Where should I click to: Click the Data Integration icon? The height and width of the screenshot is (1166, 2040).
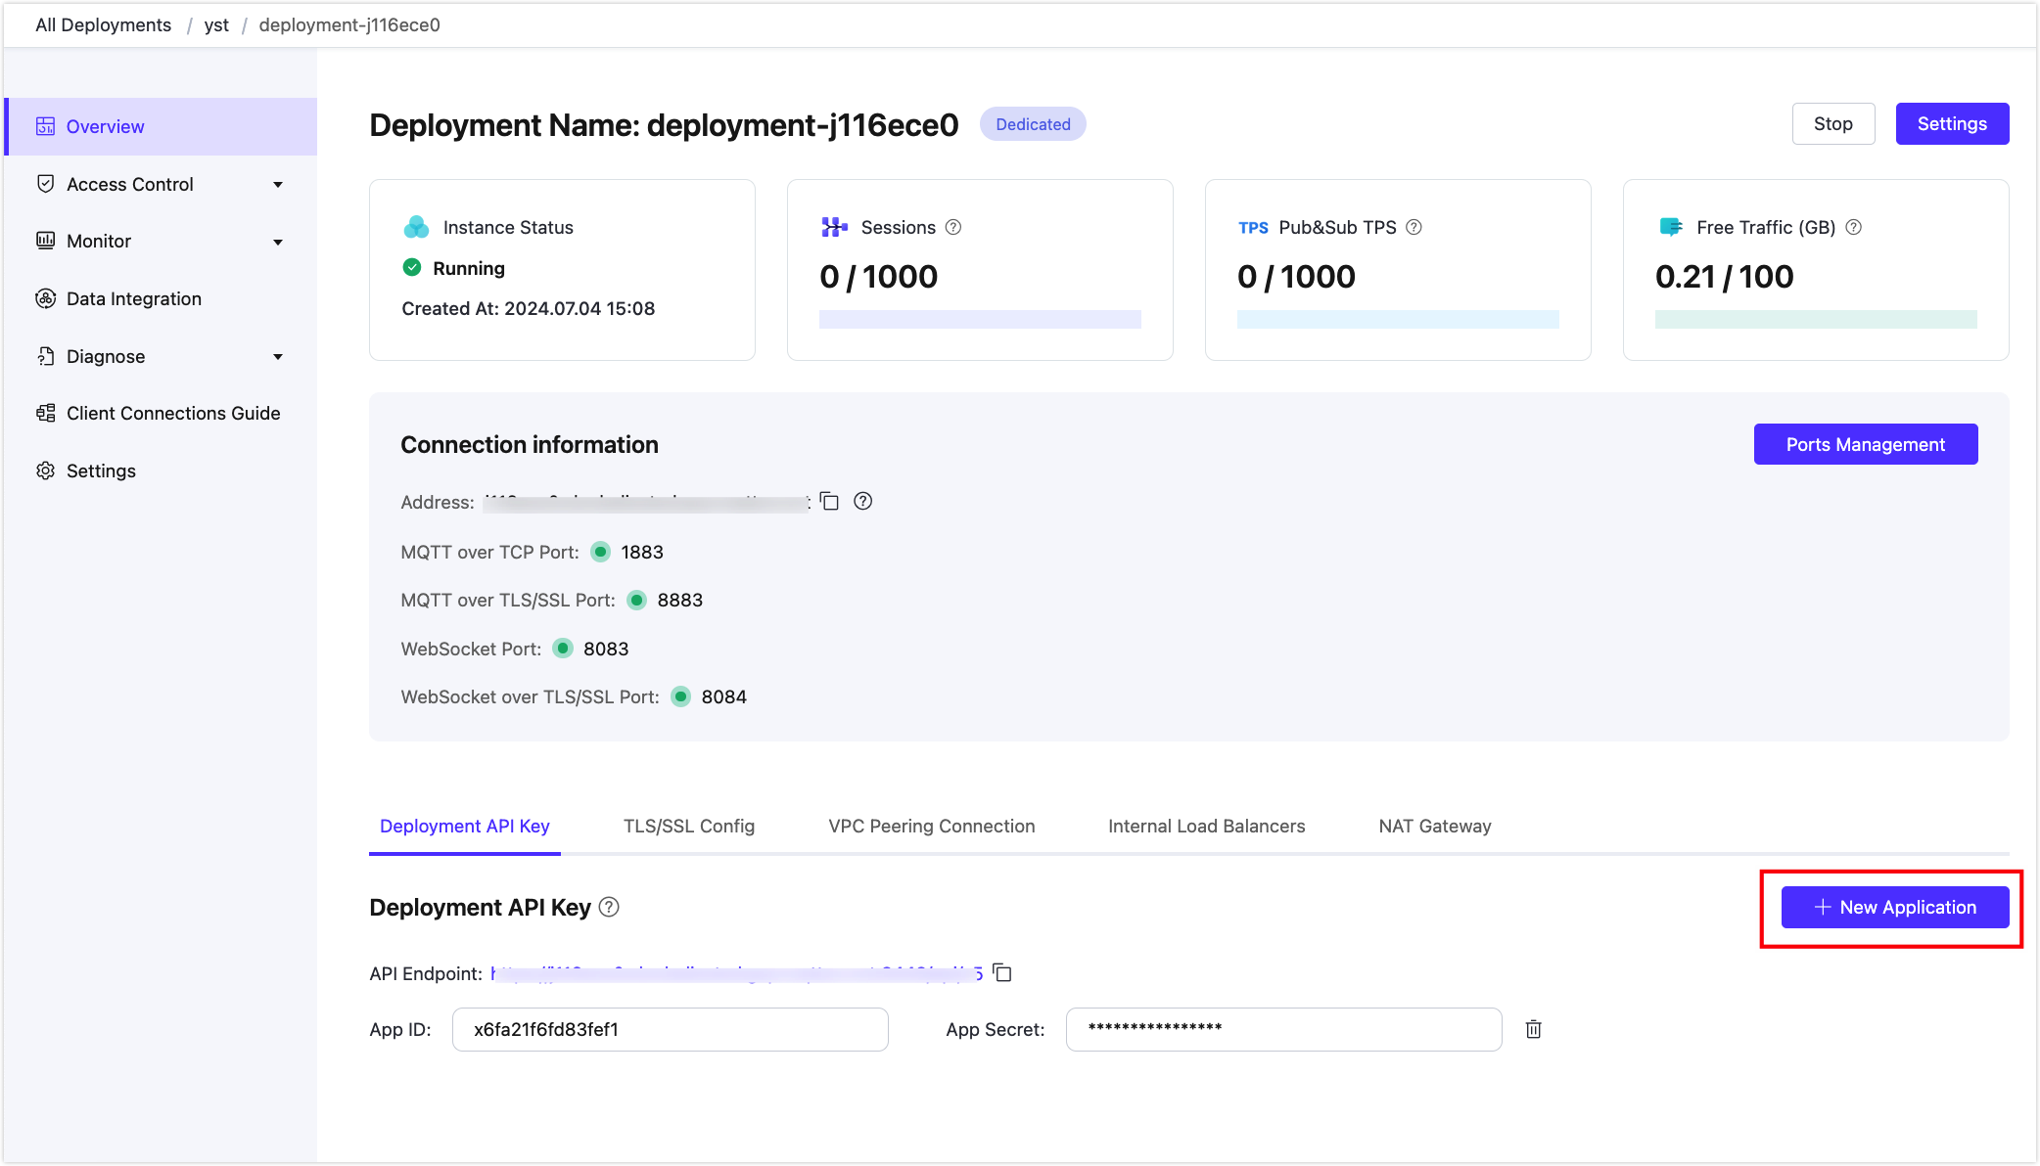45,298
